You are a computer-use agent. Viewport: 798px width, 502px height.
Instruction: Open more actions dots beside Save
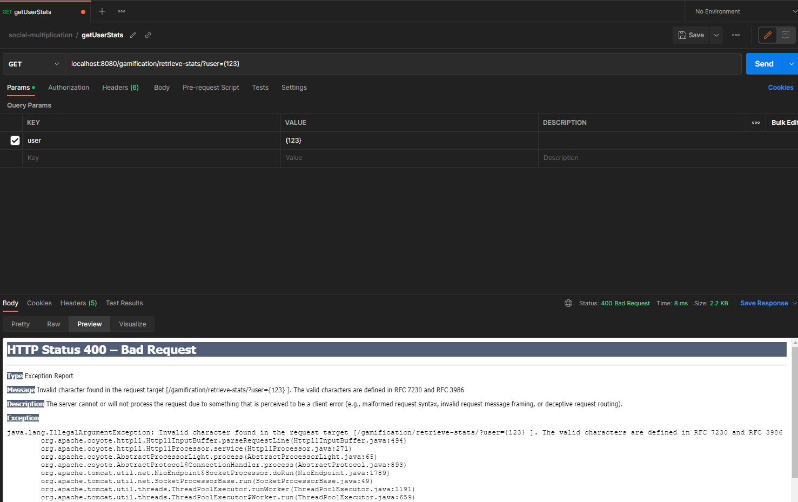(x=736, y=35)
